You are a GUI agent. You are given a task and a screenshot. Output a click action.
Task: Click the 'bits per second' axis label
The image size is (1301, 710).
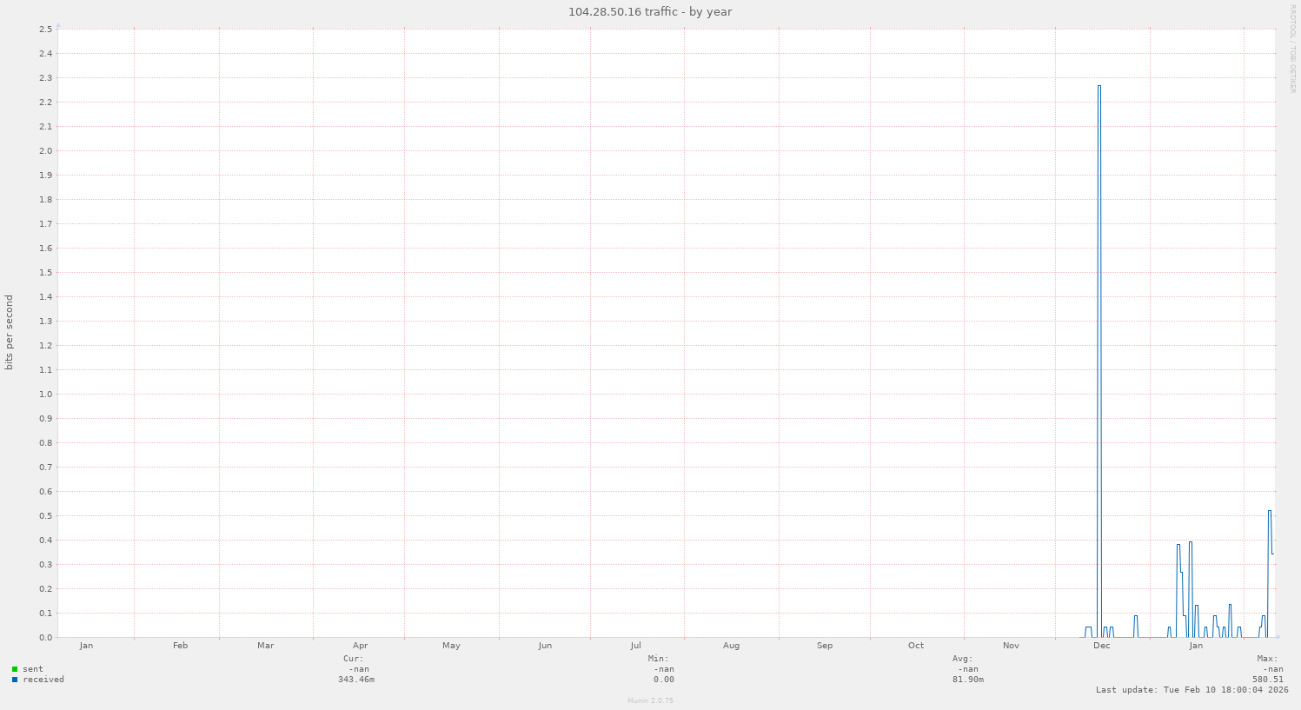pos(10,333)
